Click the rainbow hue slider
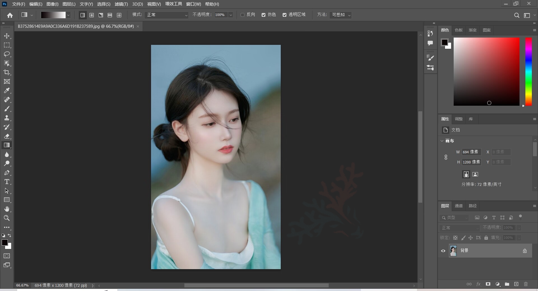The image size is (538, 291). click(528, 72)
